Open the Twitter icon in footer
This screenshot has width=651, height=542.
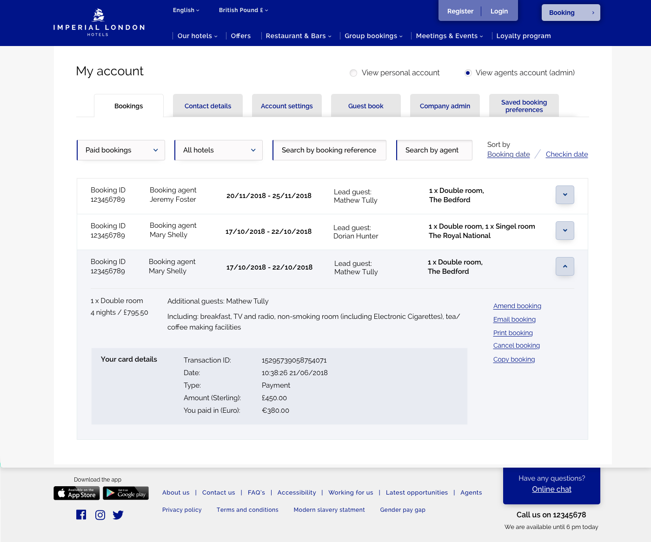(118, 515)
